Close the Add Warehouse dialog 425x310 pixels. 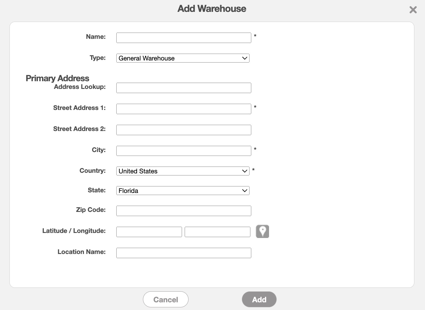413,10
